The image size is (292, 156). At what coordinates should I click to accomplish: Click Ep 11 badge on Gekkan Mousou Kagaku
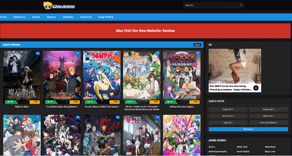click(170, 102)
